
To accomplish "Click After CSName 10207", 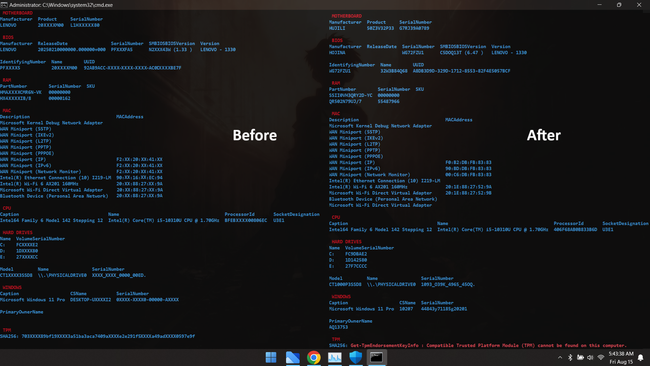I will pyautogui.click(x=406, y=309).
